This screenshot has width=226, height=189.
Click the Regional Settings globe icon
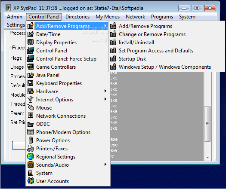click(31, 156)
